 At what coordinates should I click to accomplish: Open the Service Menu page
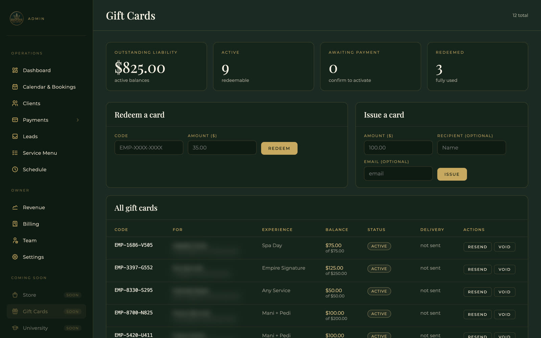pos(46,153)
